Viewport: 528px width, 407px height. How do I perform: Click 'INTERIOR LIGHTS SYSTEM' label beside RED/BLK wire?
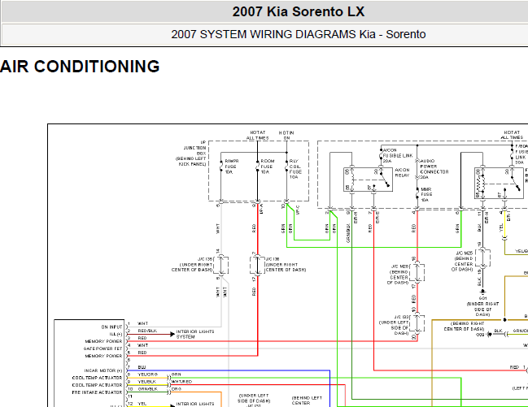tap(195, 334)
